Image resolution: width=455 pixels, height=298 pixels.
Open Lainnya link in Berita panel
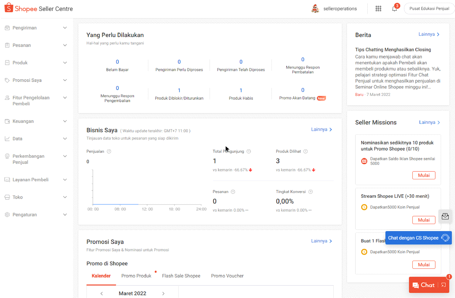pyautogui.click(x=429, y=34)
